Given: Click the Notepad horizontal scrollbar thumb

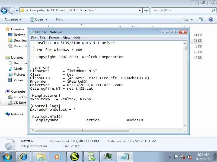Looking at the screenshot, I should 82,130.
